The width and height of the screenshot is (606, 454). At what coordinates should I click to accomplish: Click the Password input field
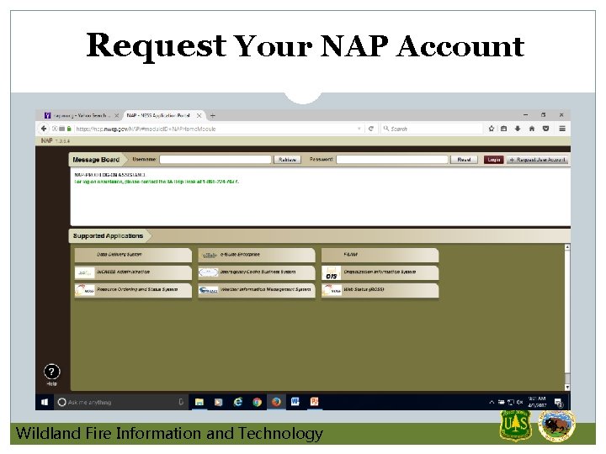392,160
